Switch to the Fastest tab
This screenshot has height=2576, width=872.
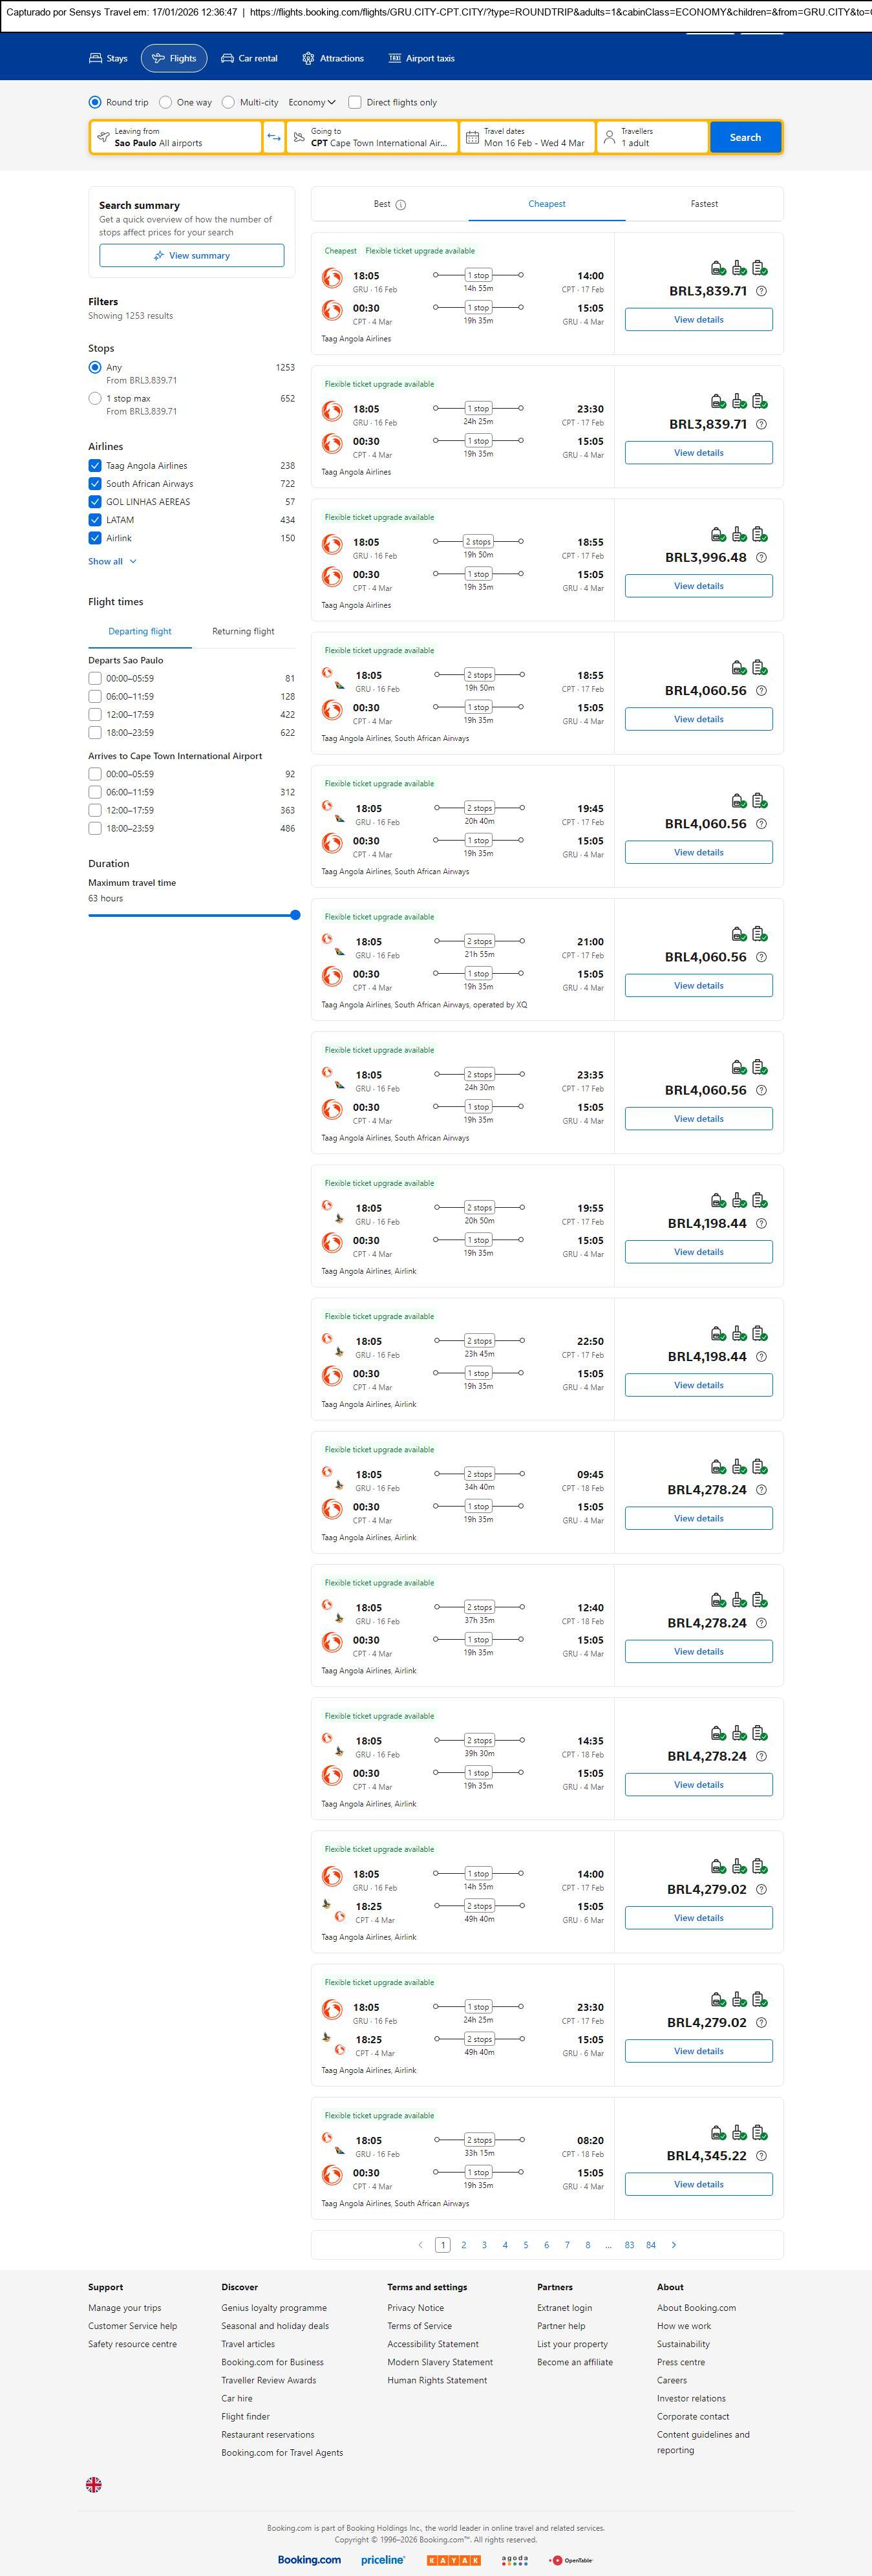(704, 204)
